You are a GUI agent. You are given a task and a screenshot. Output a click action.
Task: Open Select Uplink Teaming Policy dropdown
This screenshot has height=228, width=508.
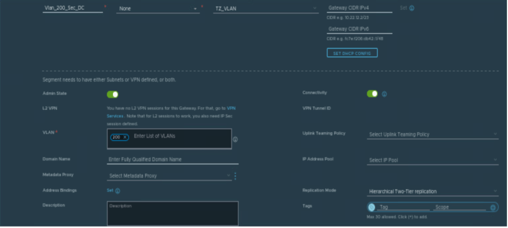point(432,134)
